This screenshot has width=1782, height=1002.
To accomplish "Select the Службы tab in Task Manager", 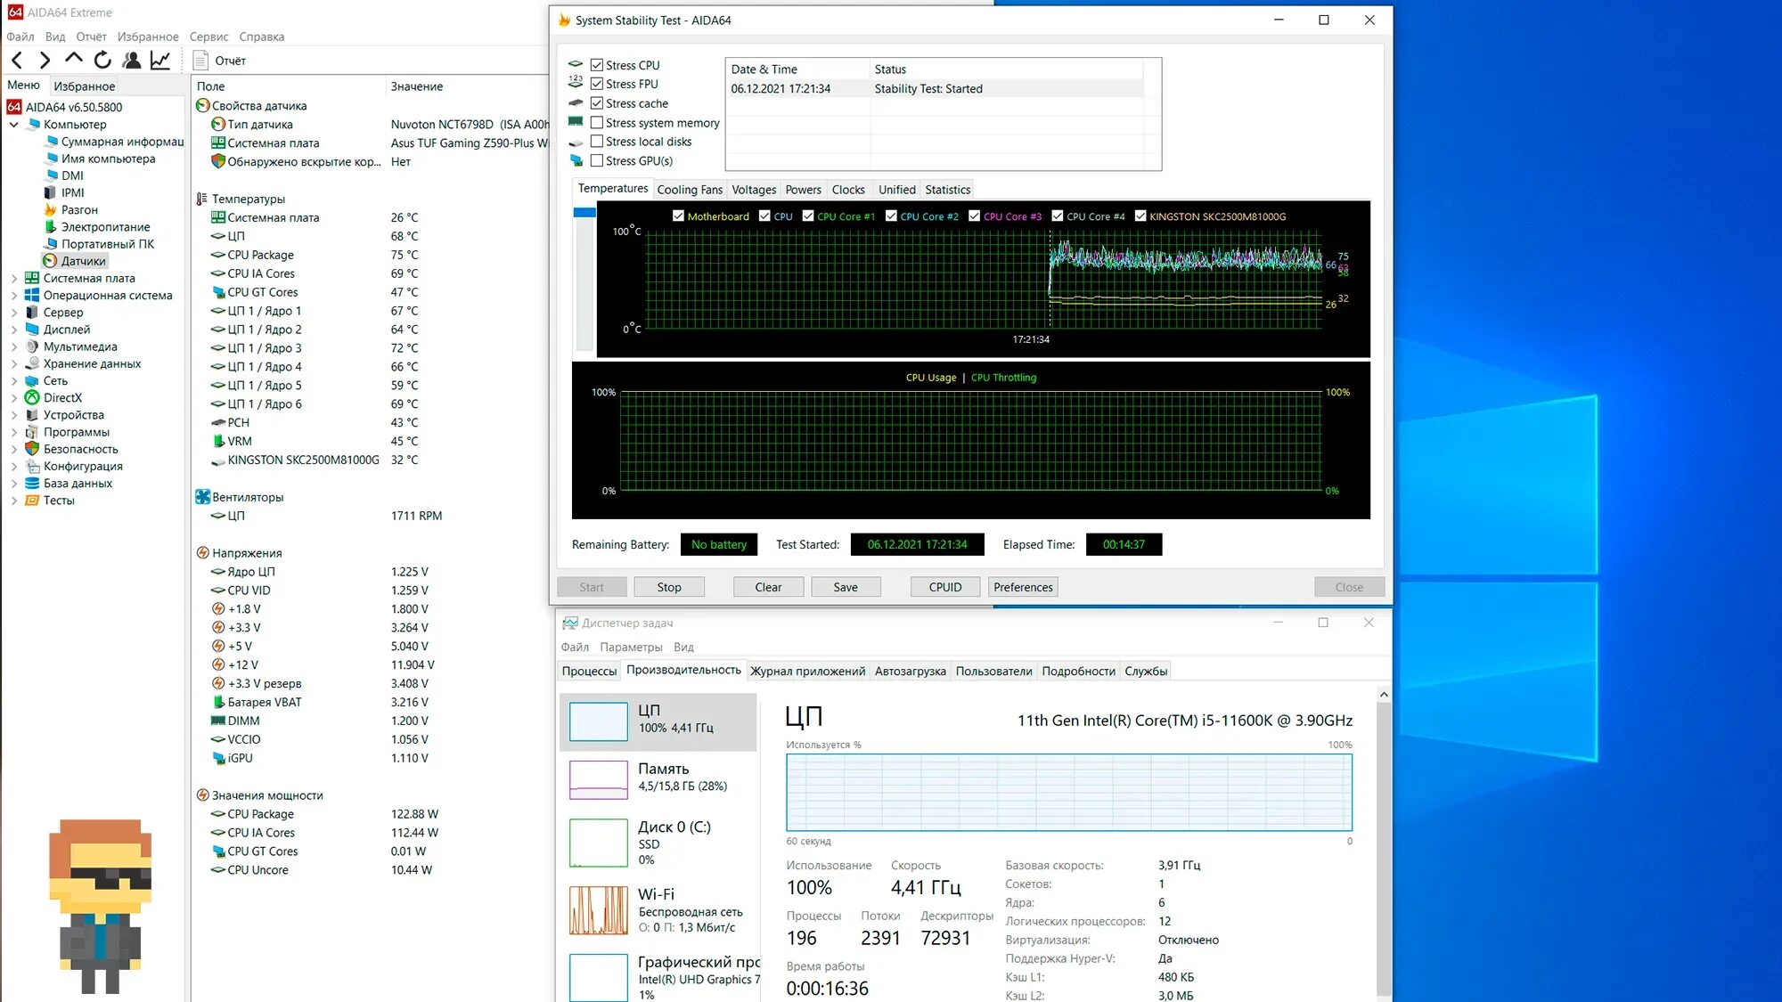I will pos(1146,671).
